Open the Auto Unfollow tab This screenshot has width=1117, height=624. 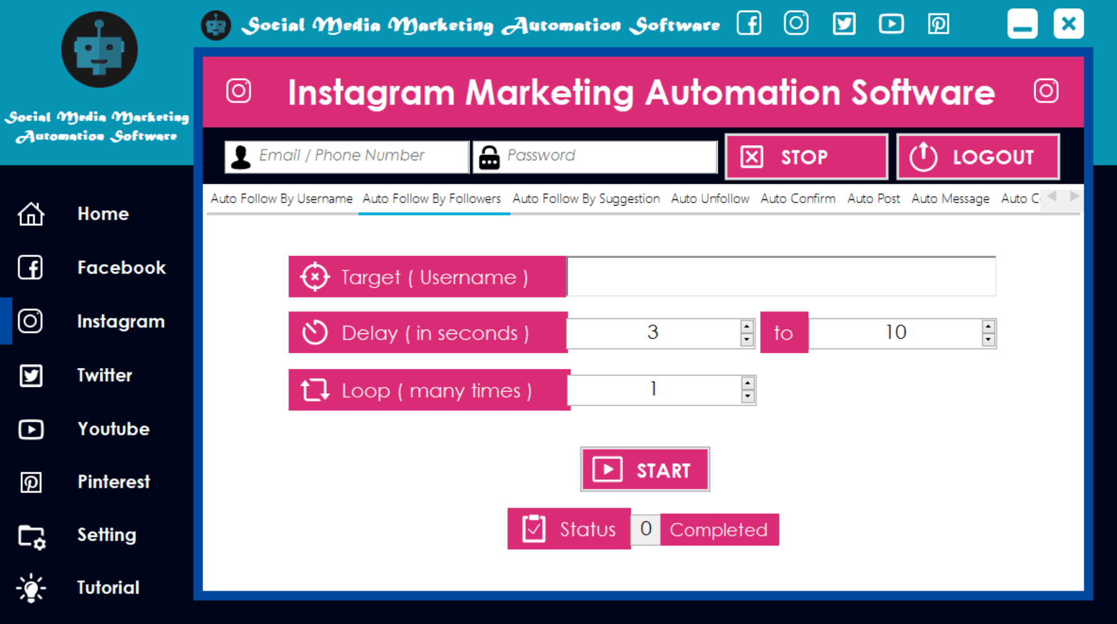(x=710, y=199)
